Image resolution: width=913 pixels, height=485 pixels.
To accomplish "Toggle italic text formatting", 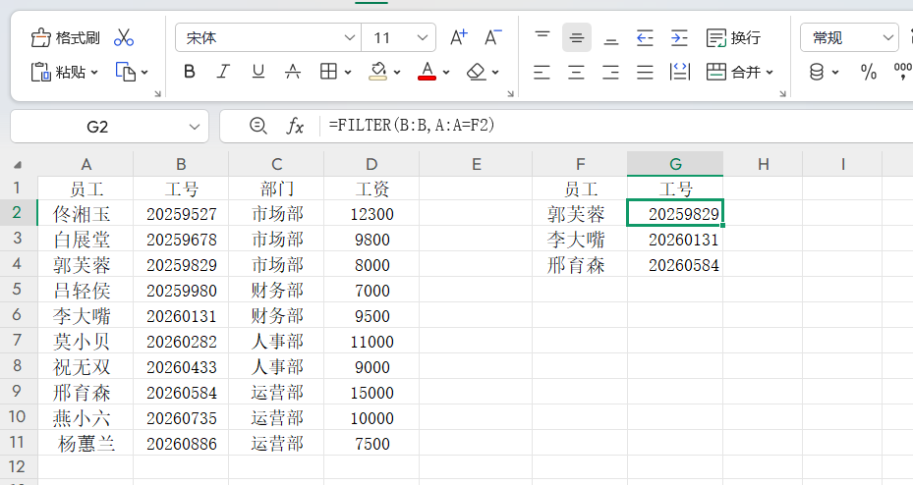I will click(224, 72).
